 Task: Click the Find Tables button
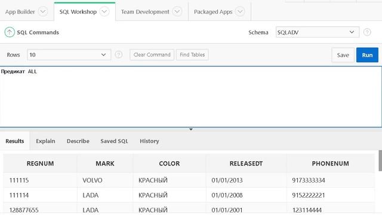192,54
